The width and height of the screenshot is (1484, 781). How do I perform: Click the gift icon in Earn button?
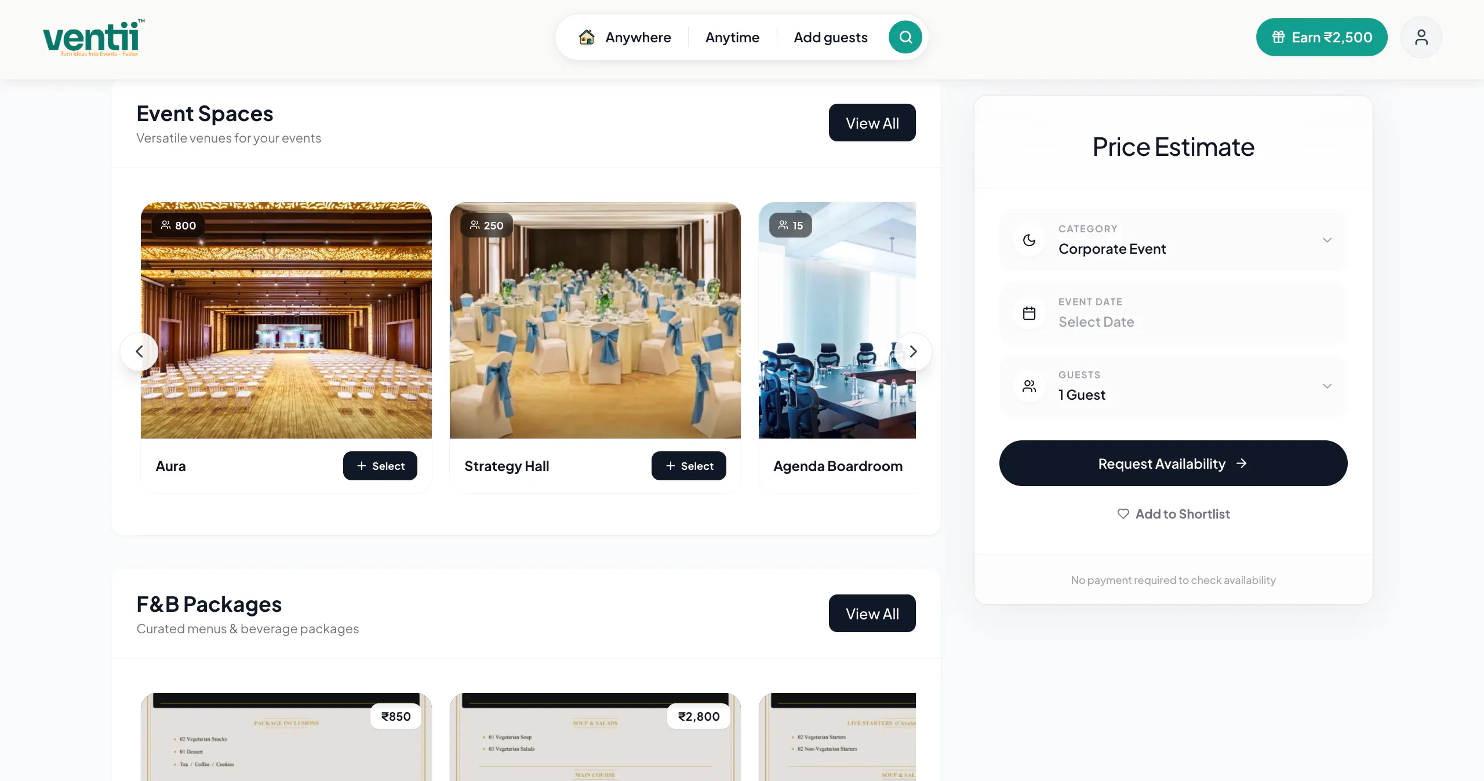pos(1278,37)
